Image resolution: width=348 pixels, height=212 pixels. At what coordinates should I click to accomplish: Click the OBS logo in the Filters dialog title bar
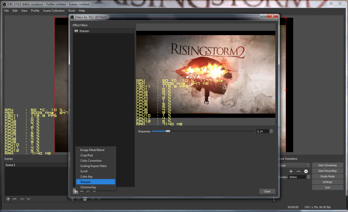pos(72,17)
